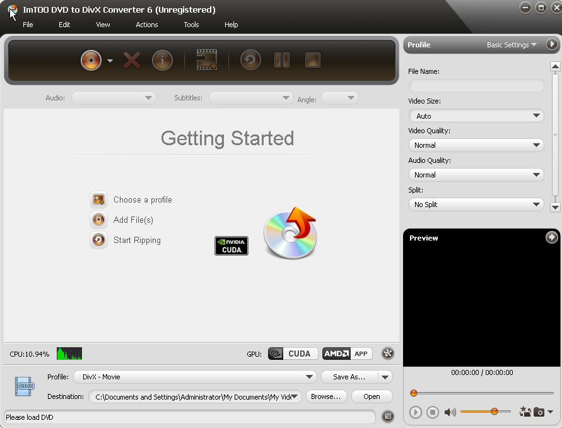The width and height of the screenshot is (562, 428).
Task: Click the Choose a profile icon
Action: [98, 199]
